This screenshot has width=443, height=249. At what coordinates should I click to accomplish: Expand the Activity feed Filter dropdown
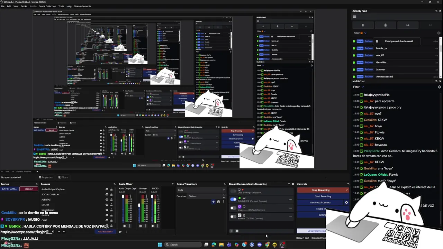coord(360,33)
